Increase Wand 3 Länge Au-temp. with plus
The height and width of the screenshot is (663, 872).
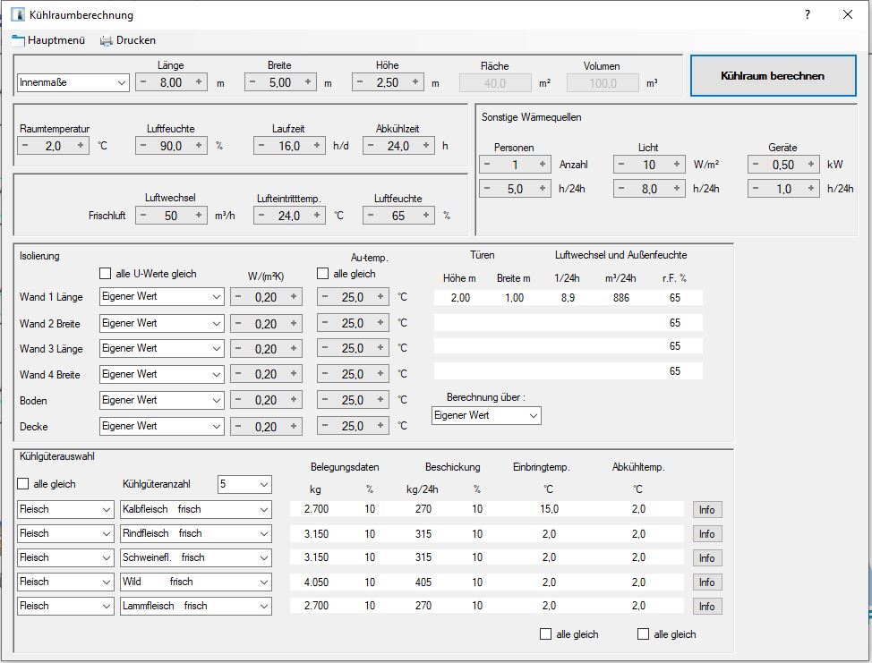click(380, 348)
